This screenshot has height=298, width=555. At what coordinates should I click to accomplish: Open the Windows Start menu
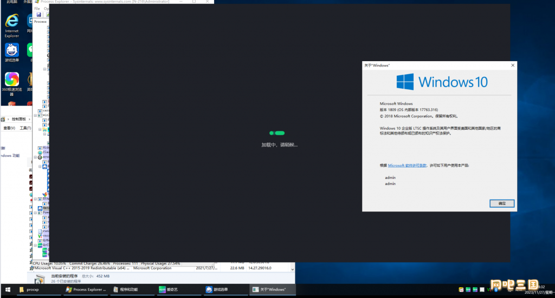point(8,289)
